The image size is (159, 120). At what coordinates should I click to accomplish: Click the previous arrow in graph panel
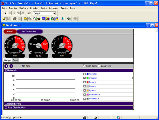click(x=6, y=66)
